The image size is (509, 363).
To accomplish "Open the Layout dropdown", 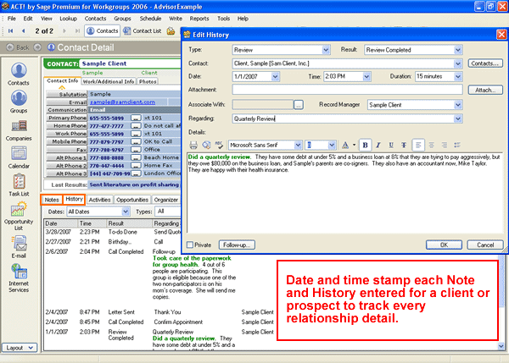I will click(20, 348).
